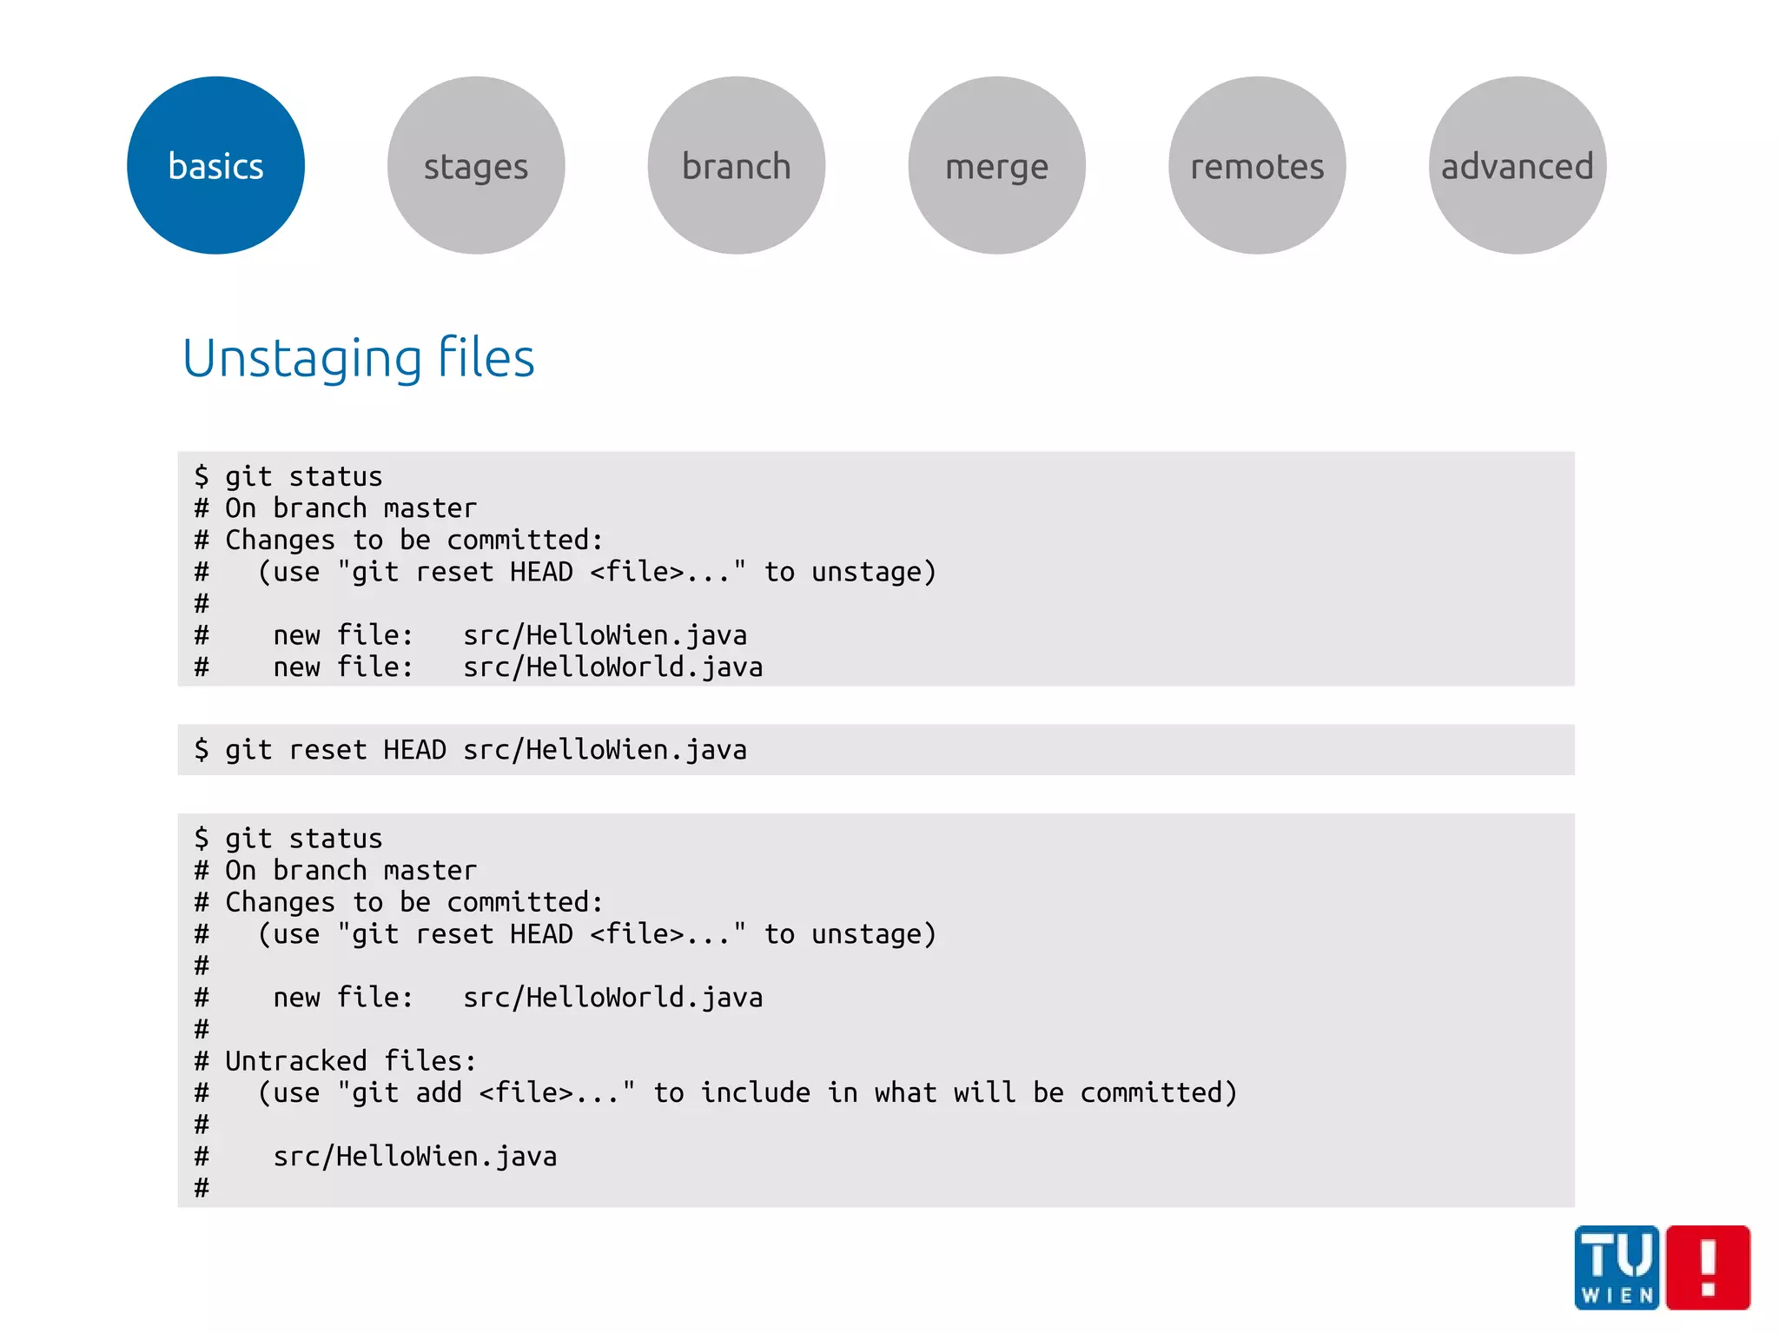The width and height of the screenshot is (1779, 1334).
Task: Go to the merge circle
Action: (997, 165)
